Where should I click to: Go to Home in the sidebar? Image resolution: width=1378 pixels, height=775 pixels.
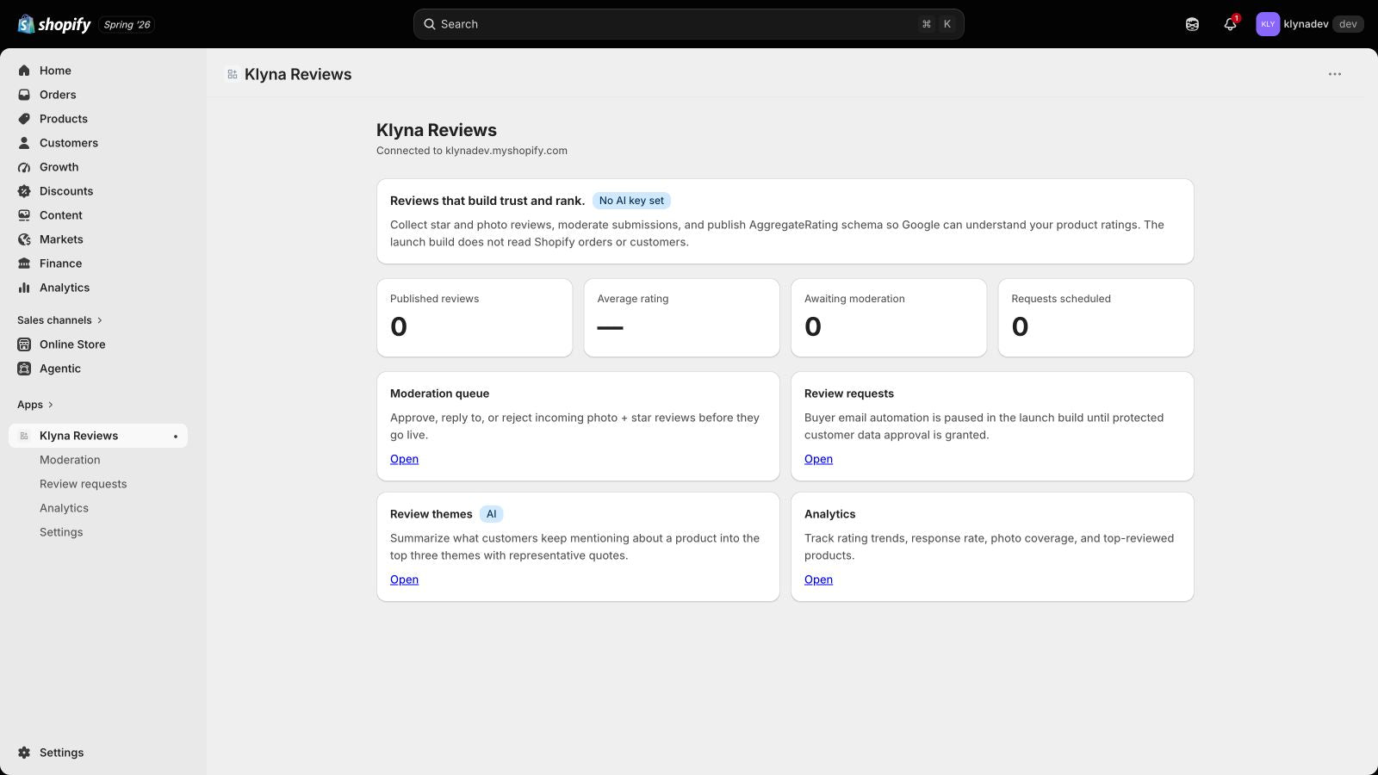(55, 71)
